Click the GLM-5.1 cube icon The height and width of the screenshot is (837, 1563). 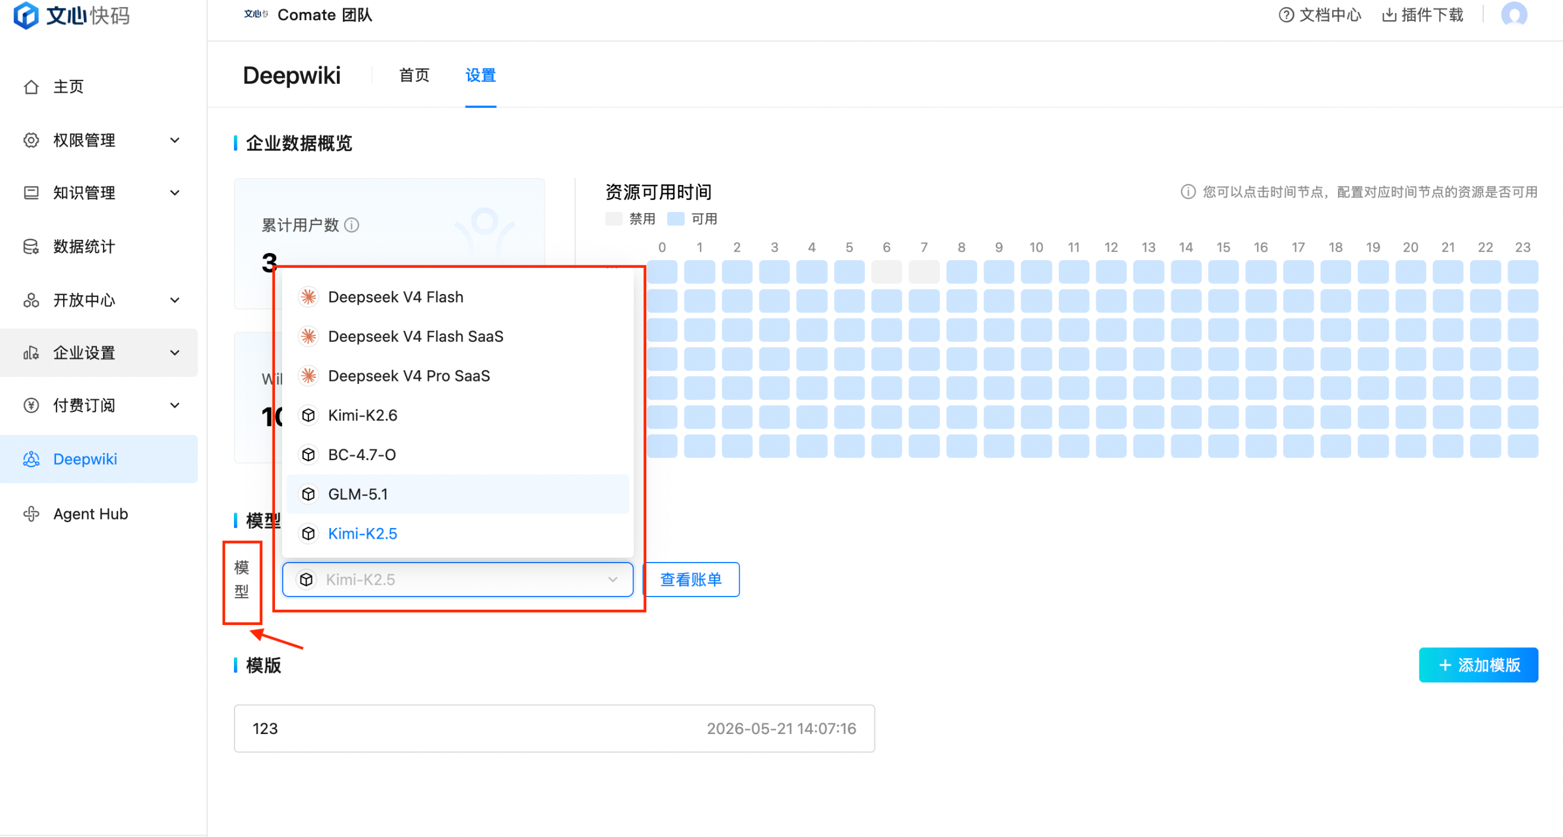(x=308, y=494)
